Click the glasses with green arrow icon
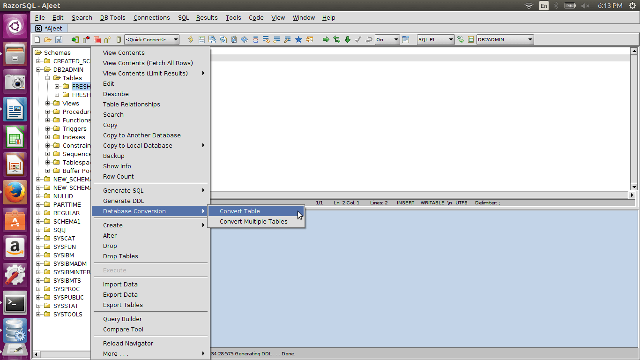Image resolution: width=640 pixels, height=360 pixels. point(461,39)
